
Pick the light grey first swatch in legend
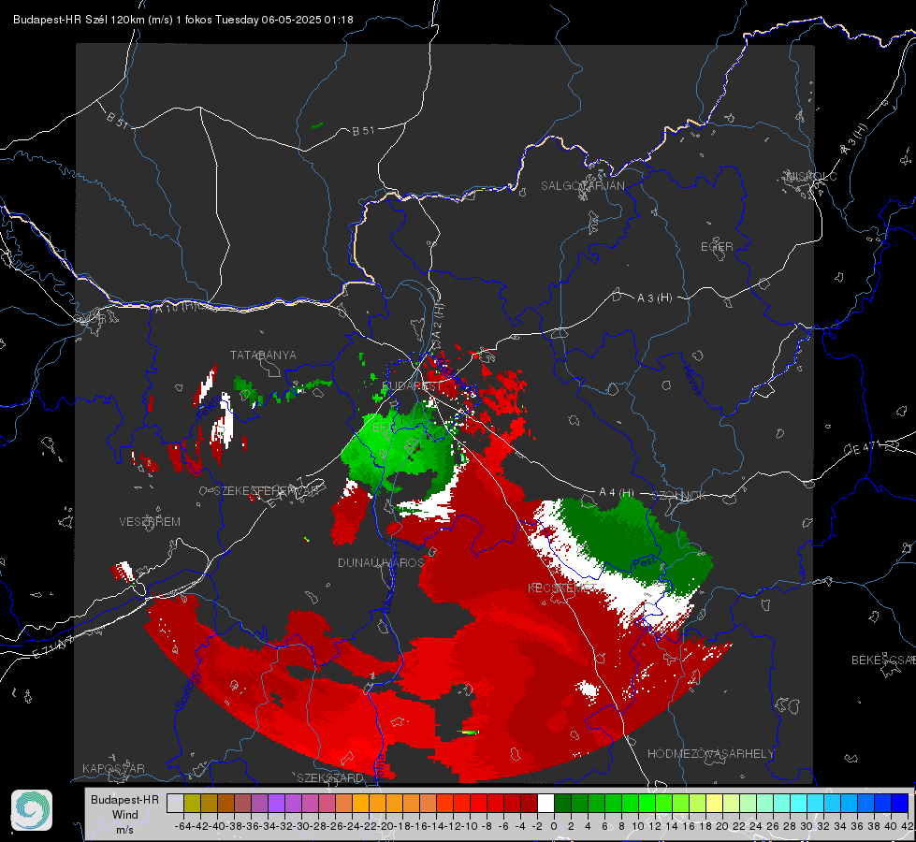tap(175, 804)
